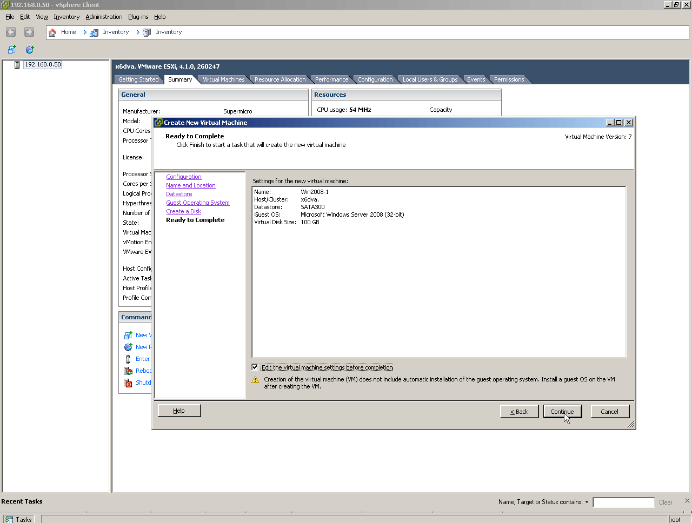This screenshot has width=692, height=523.
Task: Switch to the Permissions tab
Action: 509,79
